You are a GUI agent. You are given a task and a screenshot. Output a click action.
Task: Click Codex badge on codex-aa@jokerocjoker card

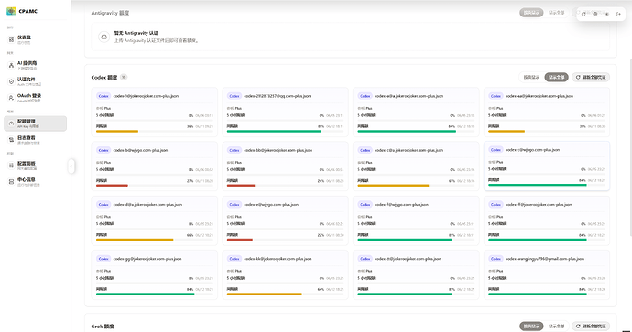496,96
